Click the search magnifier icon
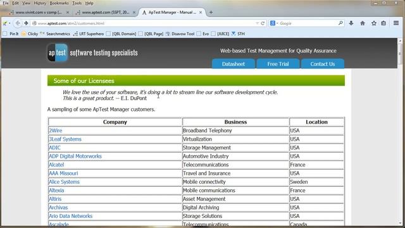Screen dimensions: 405x228 pos(340,23)
